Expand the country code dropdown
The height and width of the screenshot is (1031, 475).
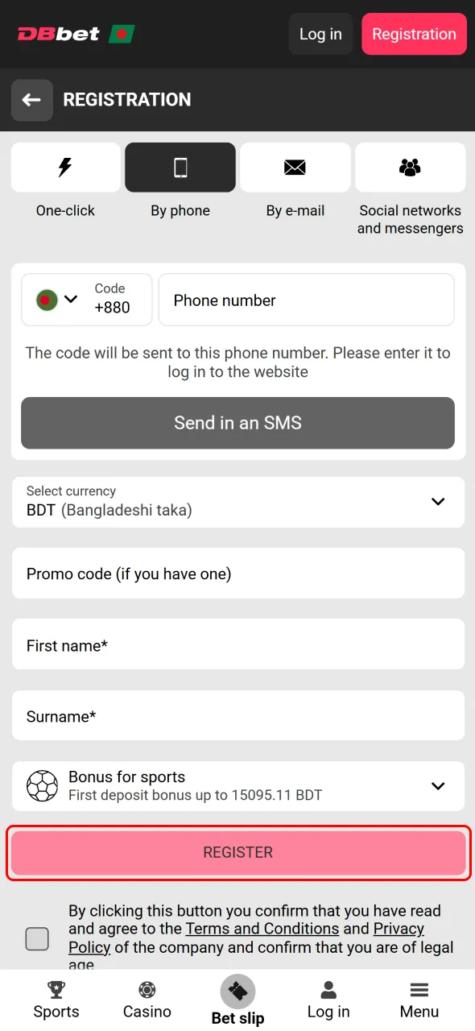[x=71, y=299]
